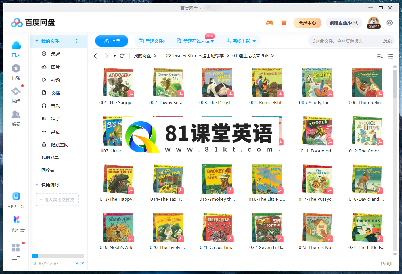402x274 pixels.
Task: Switch to list view mode
Action: click(390, 56)
